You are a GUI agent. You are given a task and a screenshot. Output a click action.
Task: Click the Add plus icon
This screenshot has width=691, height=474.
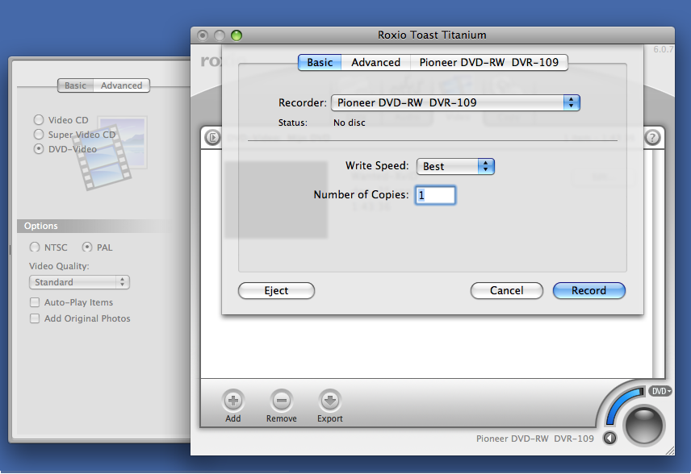(x=232, y=401)
